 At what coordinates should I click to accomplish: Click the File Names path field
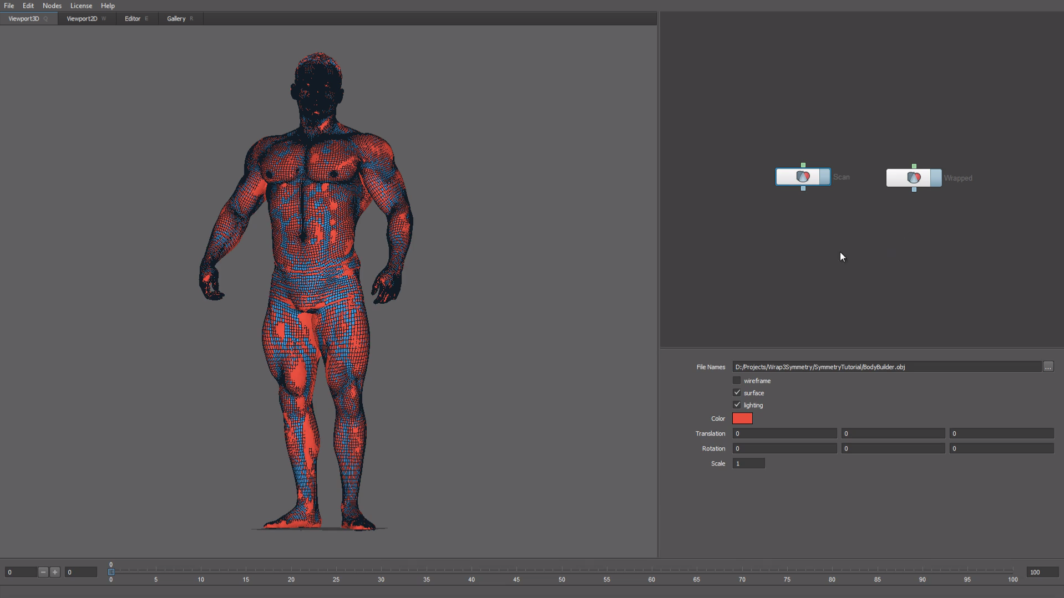[x=886, y=367]
